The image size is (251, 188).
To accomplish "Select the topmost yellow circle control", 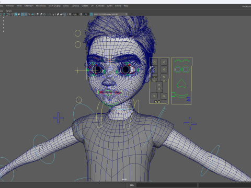I will 78,33.
